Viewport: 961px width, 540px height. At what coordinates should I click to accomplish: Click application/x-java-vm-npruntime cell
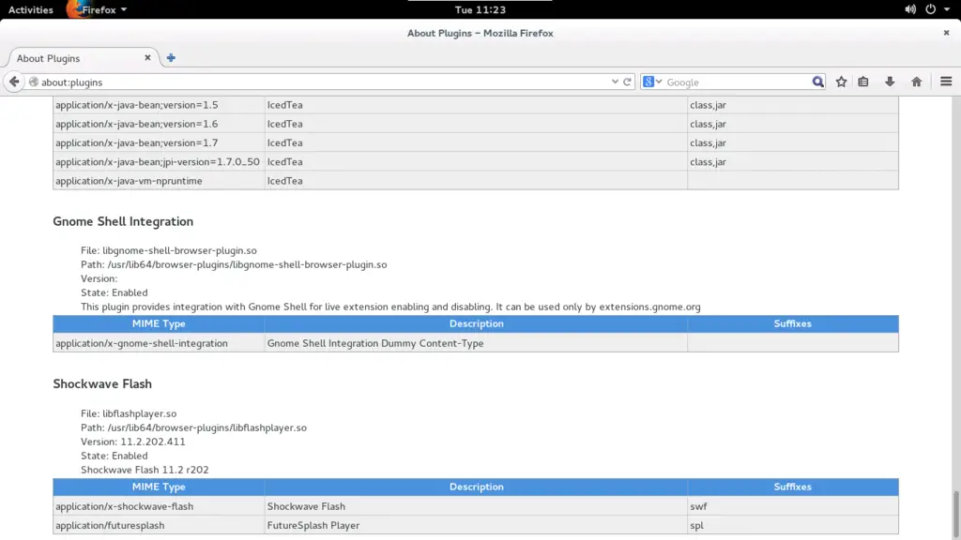159,181
